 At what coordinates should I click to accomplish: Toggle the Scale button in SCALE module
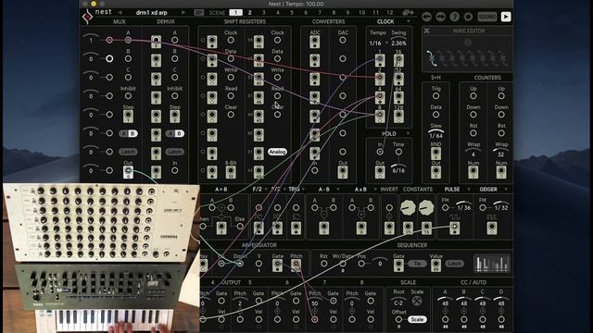point(417,319)
